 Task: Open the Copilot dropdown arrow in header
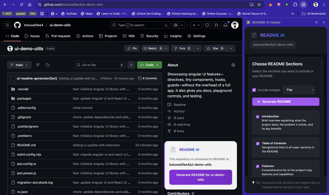[x=182, y=25]
